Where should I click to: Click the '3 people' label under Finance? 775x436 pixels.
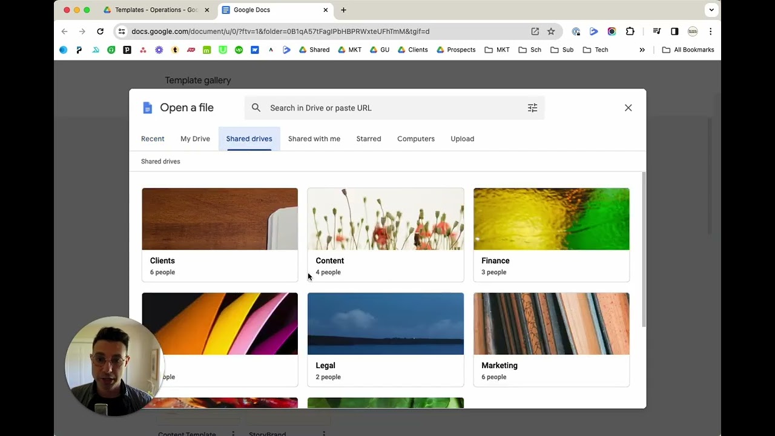coord(494,272)
